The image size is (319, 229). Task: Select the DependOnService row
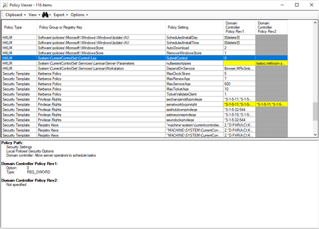pyautogui.click(x=144, y=68)
